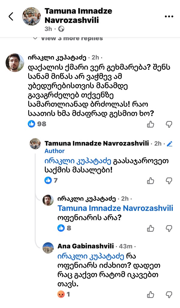Like Tamuna's Author reply comment
The height and width of the screenshot is (308, 180).
click(x=151, y=180)
